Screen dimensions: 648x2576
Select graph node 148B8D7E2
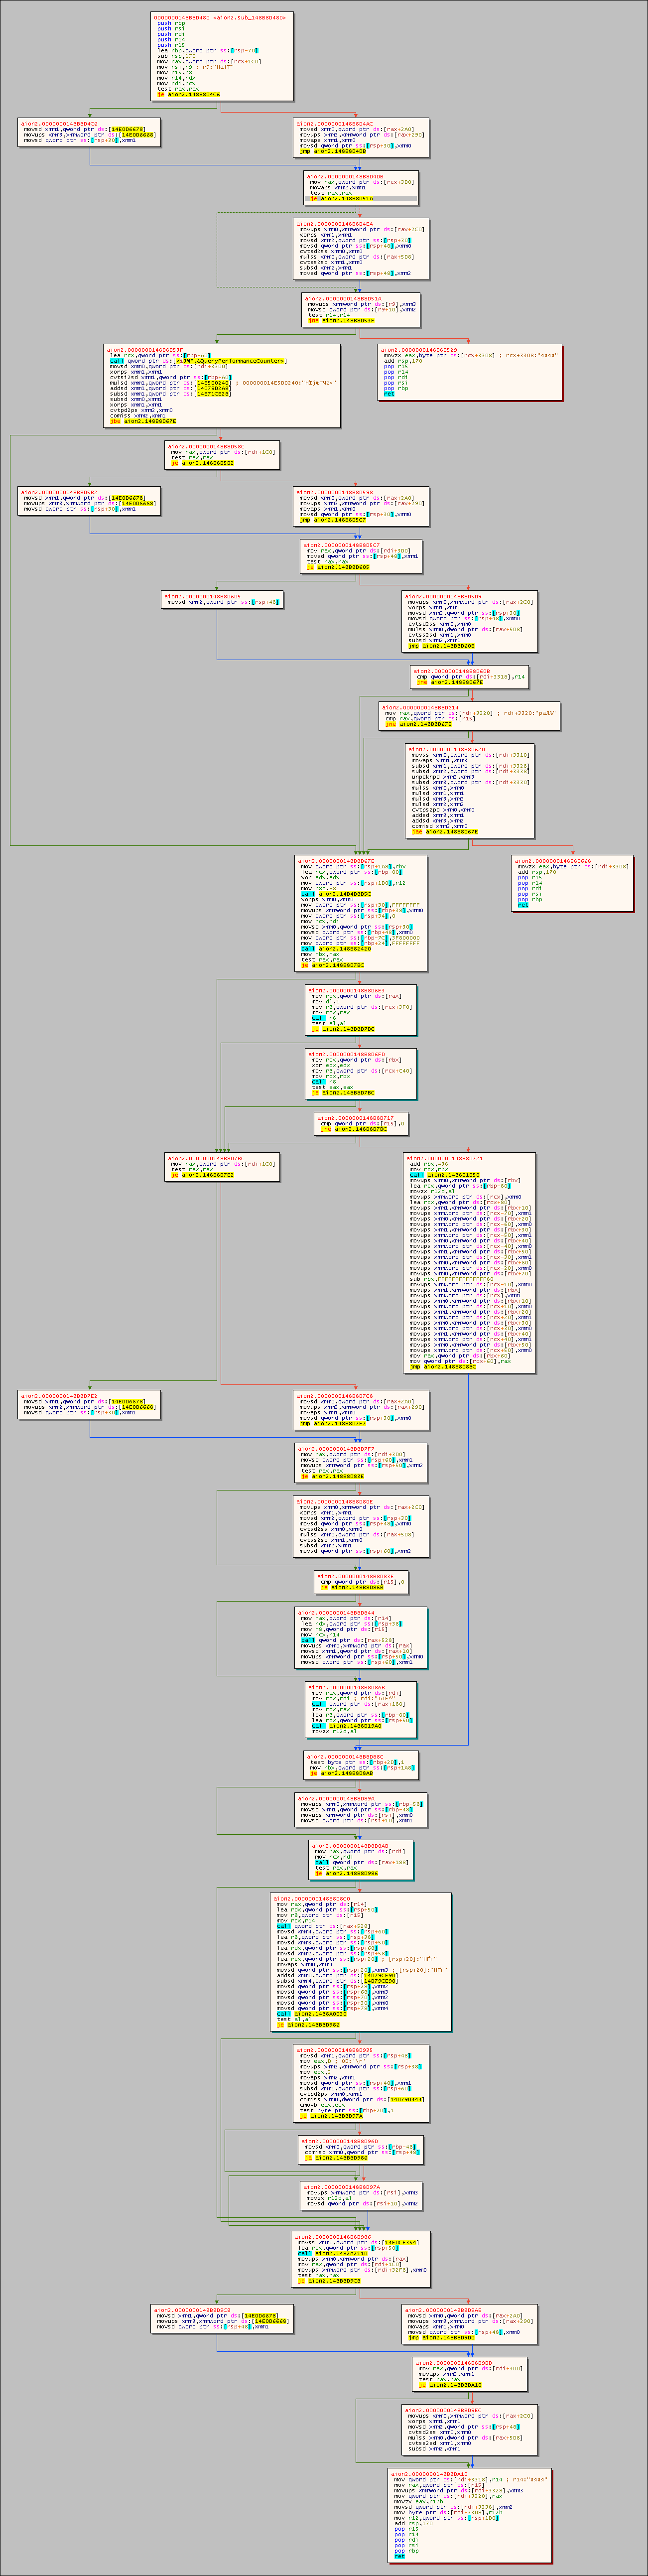coord(88,1404)
